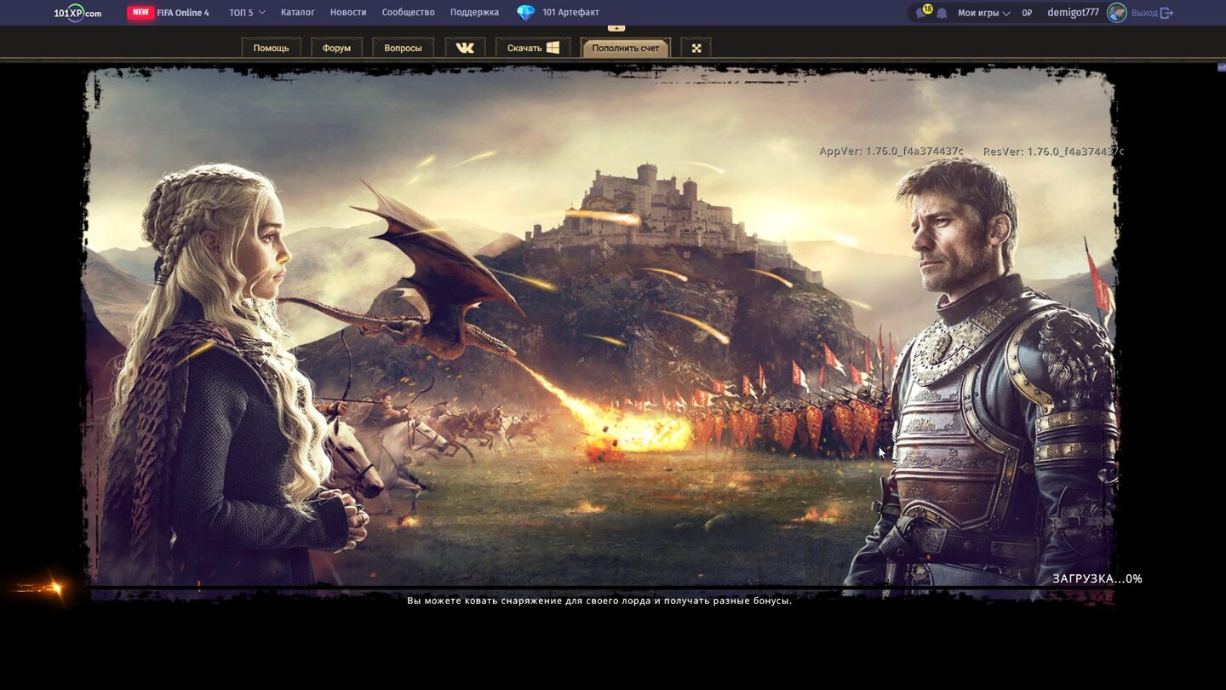Open the Сообщество menu item
Image resolution: width=1226 pixels, height=690 pixels.
[408, 13]
